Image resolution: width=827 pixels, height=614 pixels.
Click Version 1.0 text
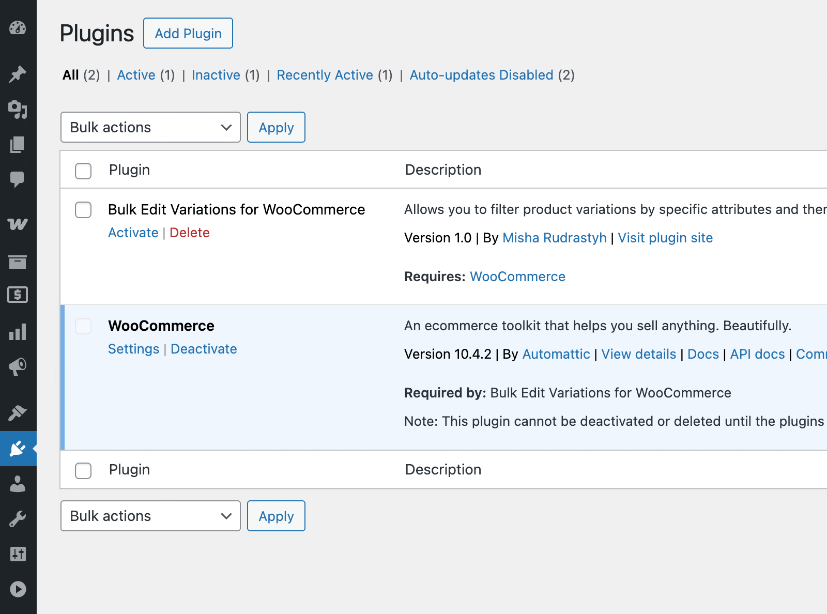pos(438,238)
